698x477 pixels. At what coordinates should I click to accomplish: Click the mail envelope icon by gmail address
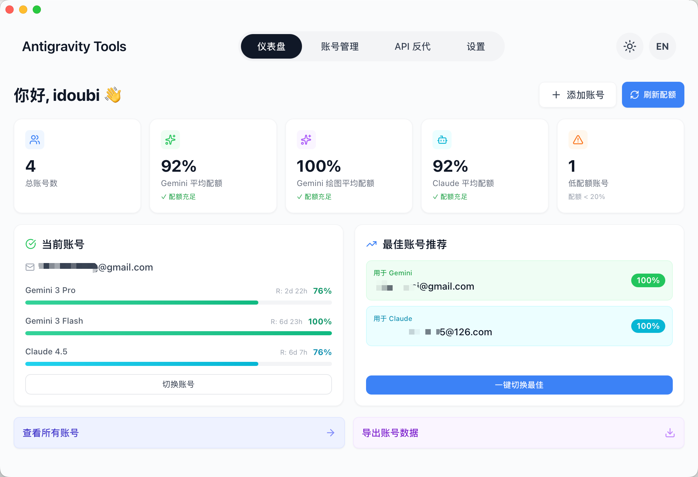click(x=30, y=267)
